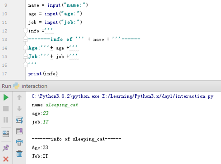Viewport: 221px width, 164px height.
Task: Close the Run panel with red X
Action: click(x=6, y=159)
